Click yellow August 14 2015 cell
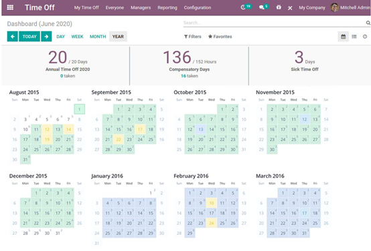This screenshot has width=371, height=251. pyautogui.click(x=68, y=130)
